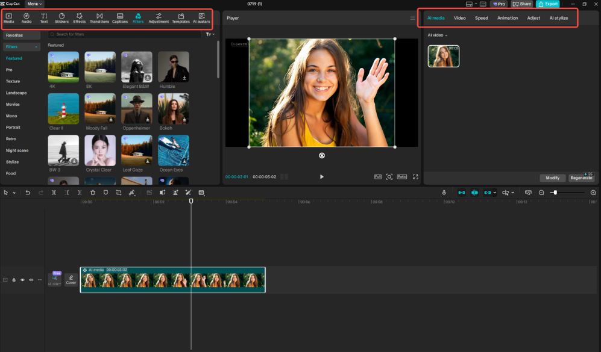The width and height of the screenshot is (601, 352).
Task: Click the Export button
Action: [547, 4]
